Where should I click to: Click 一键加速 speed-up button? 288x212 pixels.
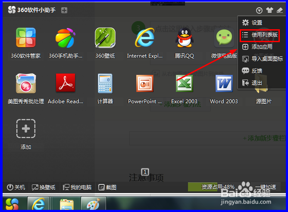(266, 187)
